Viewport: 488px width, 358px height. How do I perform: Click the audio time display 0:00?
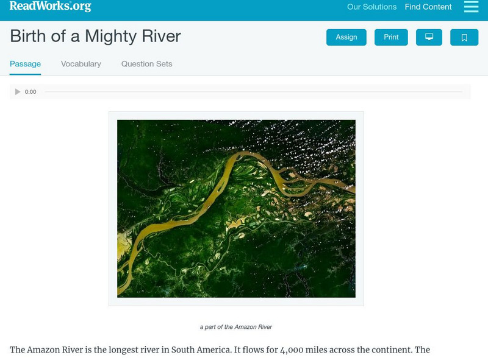[x=30, y=92]
